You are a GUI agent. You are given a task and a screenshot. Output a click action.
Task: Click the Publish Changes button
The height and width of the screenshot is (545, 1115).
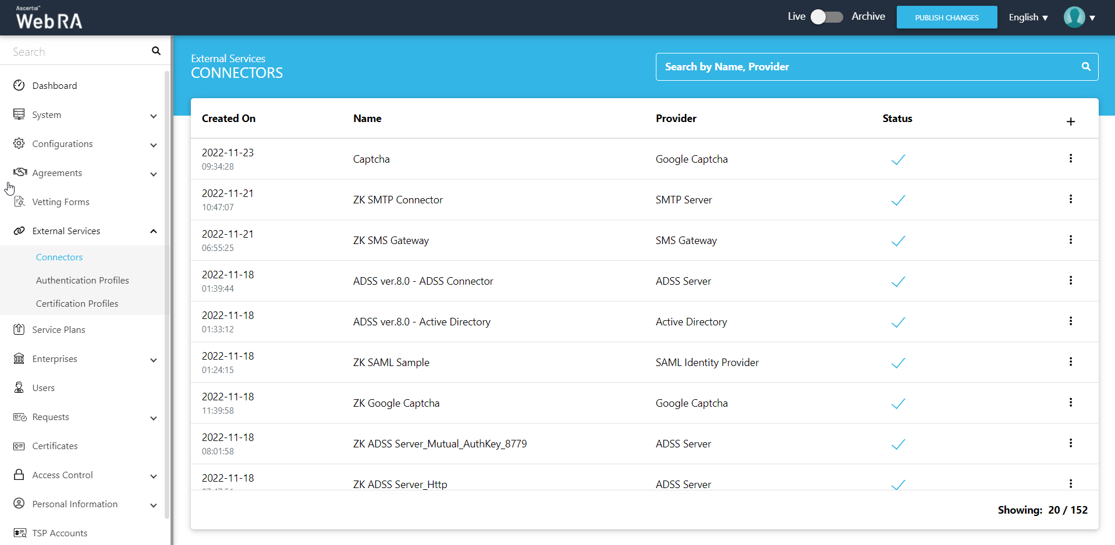click(946, 17)
